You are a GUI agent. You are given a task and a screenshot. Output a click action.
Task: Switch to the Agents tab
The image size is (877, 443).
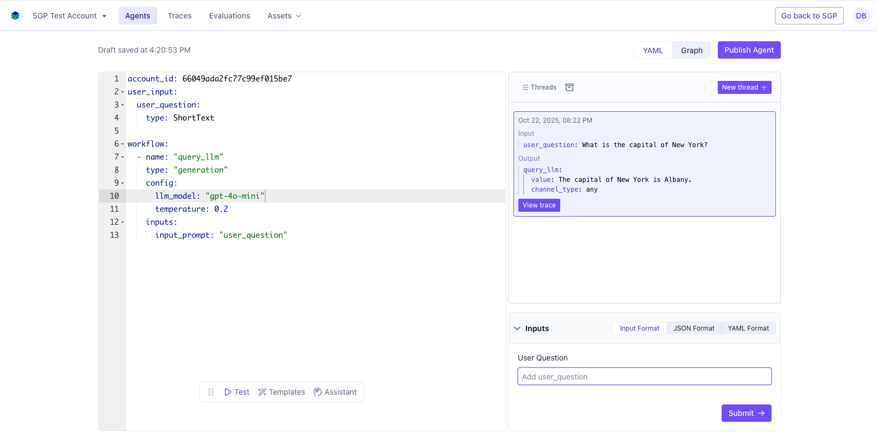coord(137,16)
